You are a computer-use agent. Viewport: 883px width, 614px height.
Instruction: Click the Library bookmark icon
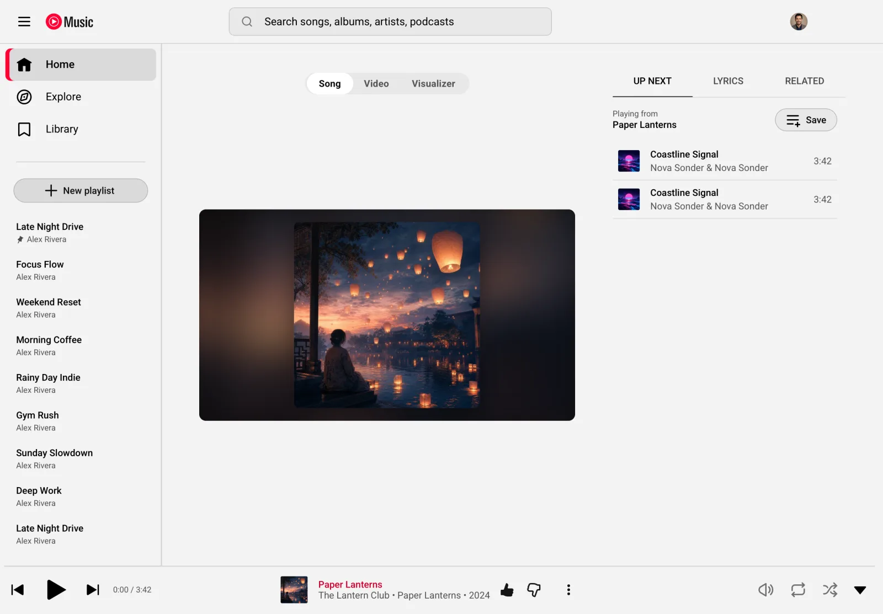24,130
